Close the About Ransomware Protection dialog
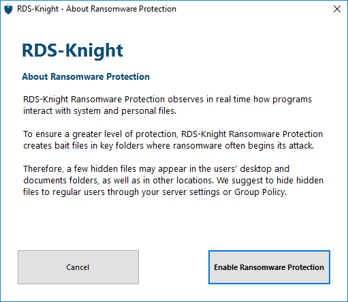The height and width of the screenshot is (302, 348). pyautogui.click(x=337, y=9)
